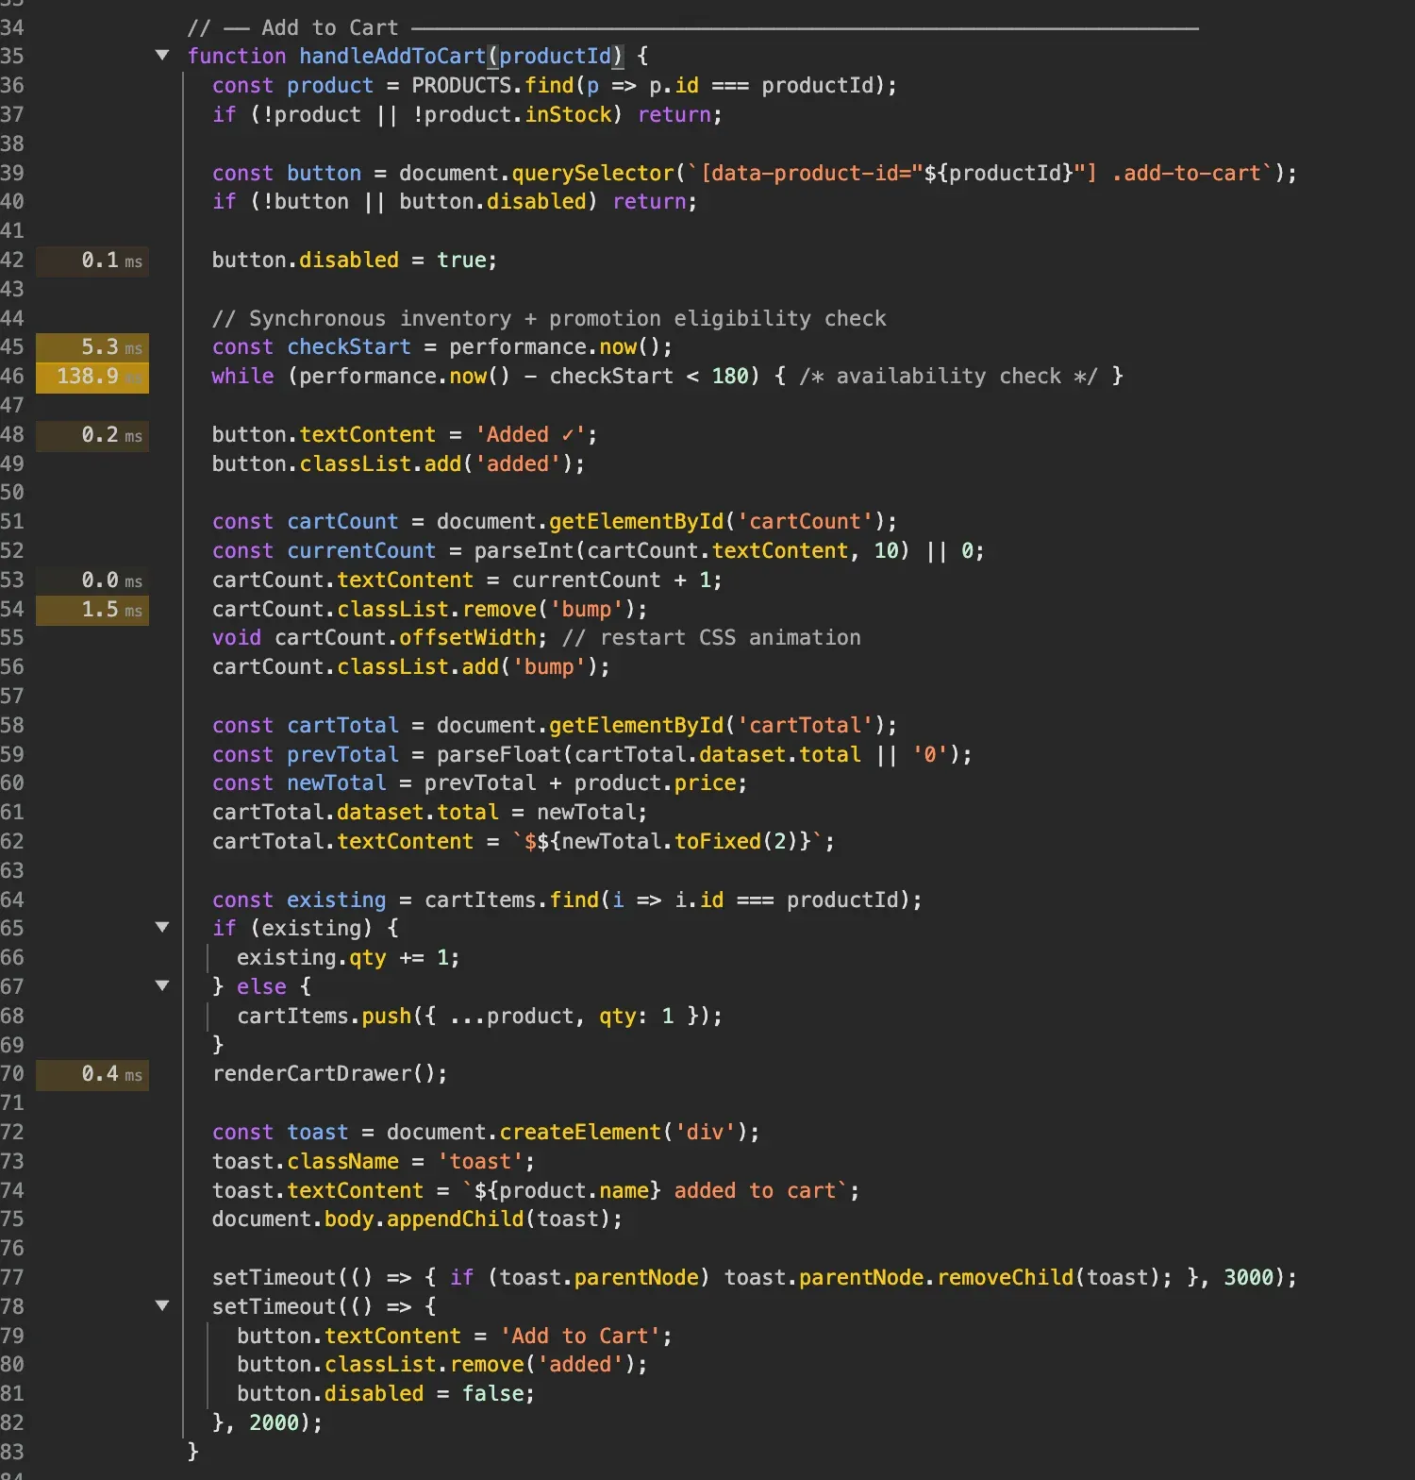Click classList.remove('added') on line 80

click(x=479, y=1365)
